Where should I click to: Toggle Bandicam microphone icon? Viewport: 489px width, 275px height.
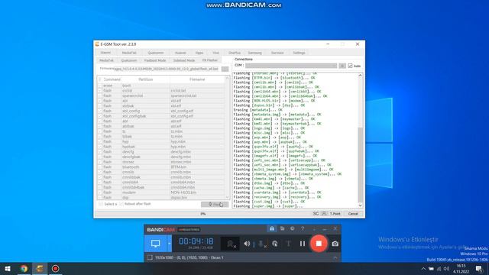click(261, 244)
